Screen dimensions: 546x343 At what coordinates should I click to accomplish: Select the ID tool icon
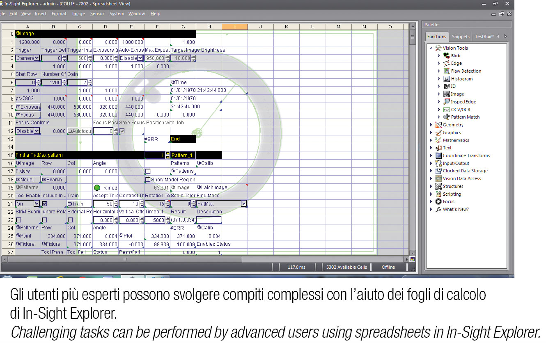pos(446,86)
